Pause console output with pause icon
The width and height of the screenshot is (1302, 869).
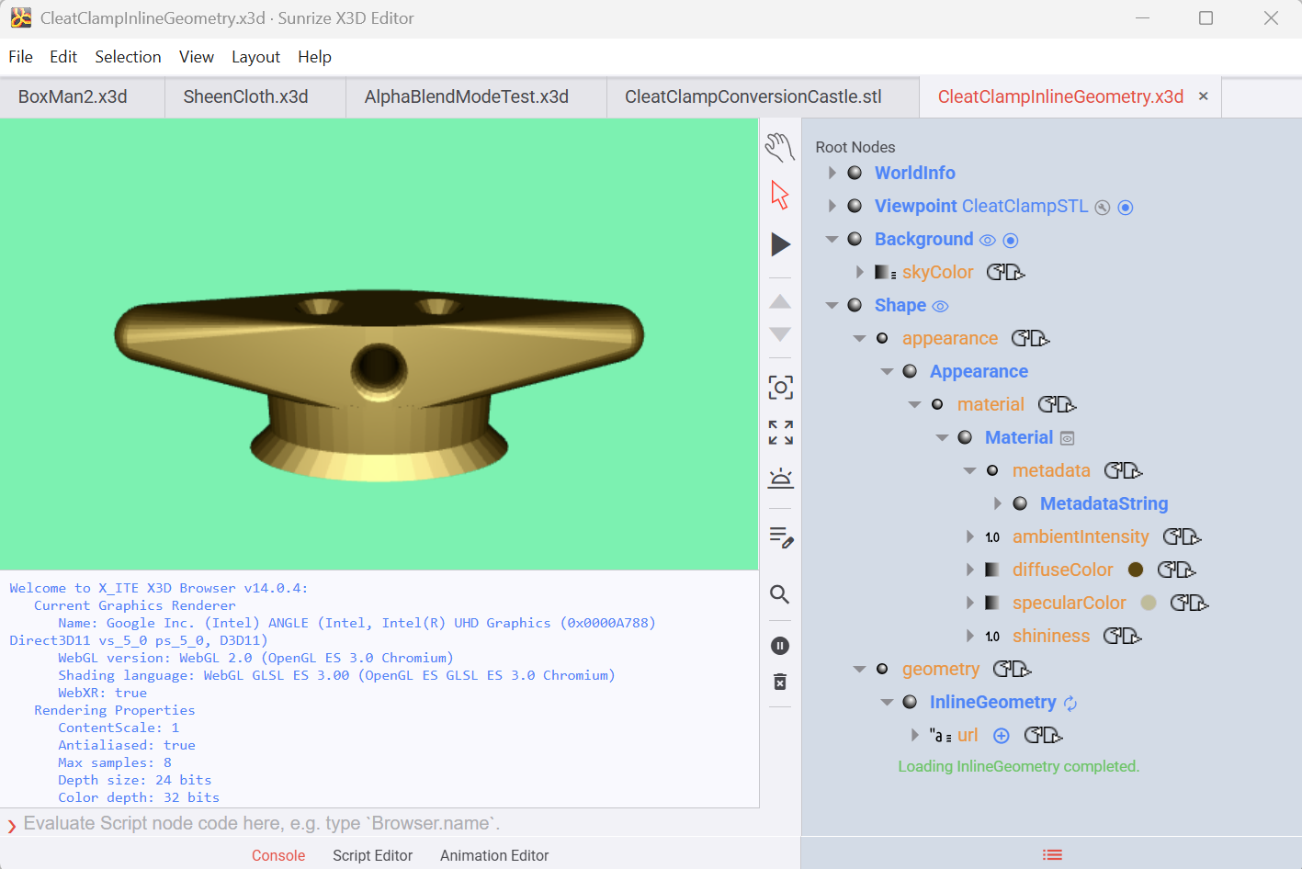pyautogui.click(x=779, y=646)
